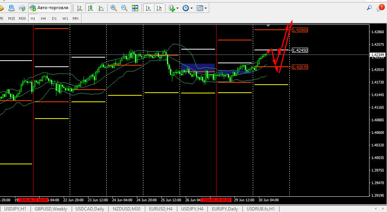The height and width of the screenshot is (212, 387).
Task: Click the current price 1.42349 on axis
Action: coord(377,55)
